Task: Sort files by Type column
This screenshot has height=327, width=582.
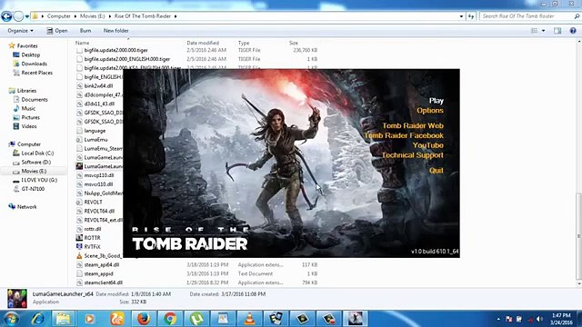Action: pyautogui.click(x=244, y=43)
